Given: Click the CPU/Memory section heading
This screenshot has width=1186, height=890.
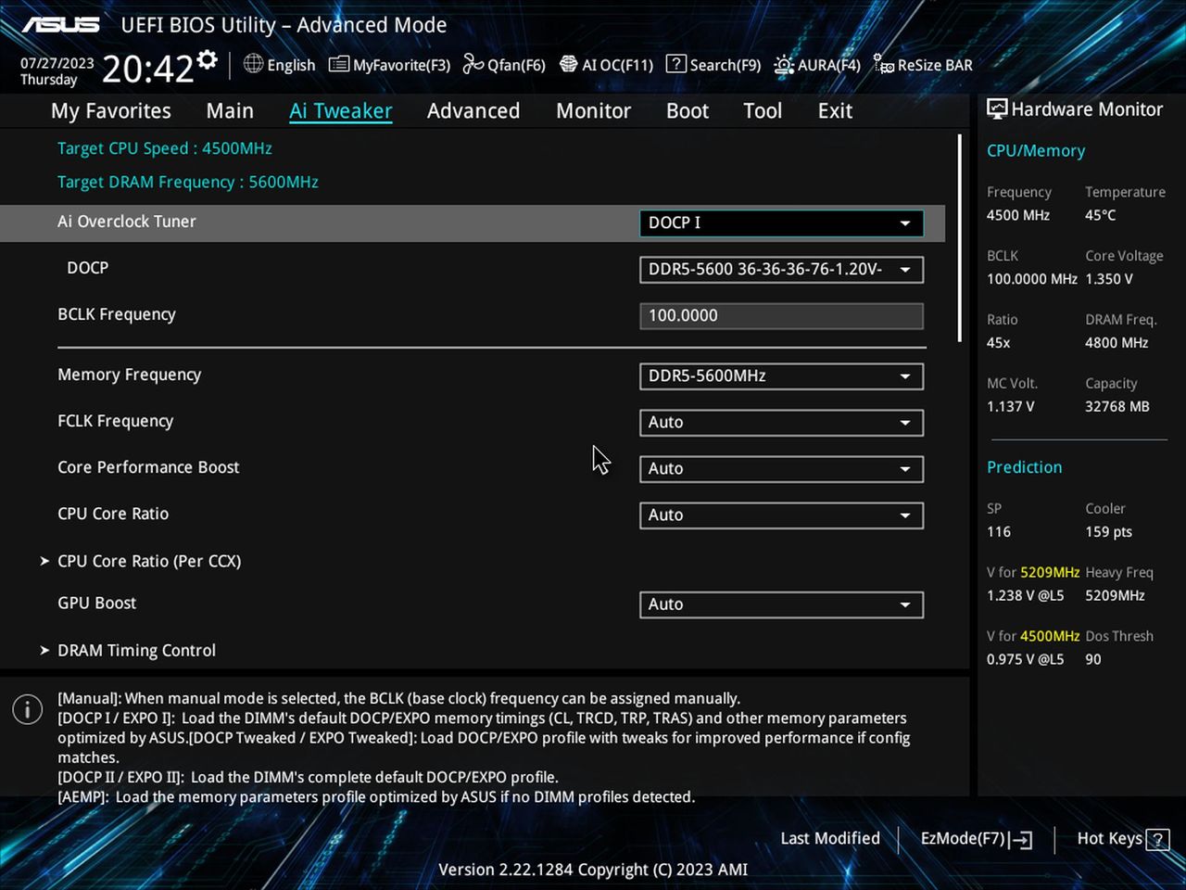Looking at the screenshot, I should 1036,151.
